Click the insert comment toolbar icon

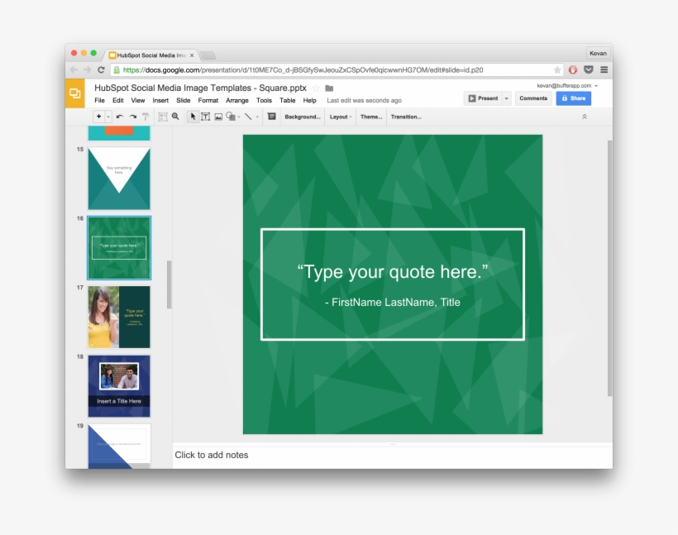pyautogui.click(x=271, y=117)
